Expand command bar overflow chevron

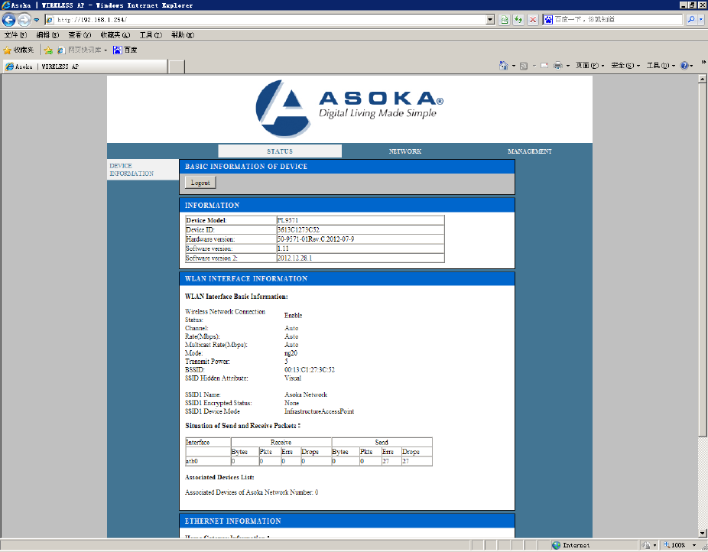(x=703, y=62)
